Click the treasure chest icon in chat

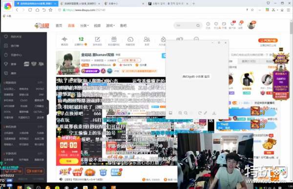269,144
